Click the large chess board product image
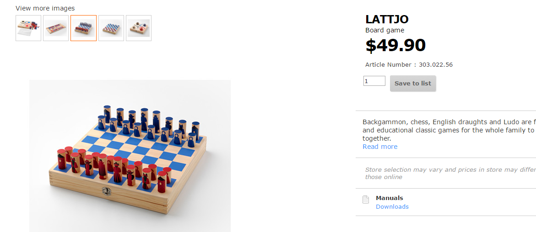Image resolution: width=536 pixels, height=232 pixels. (x=130, y=155)
